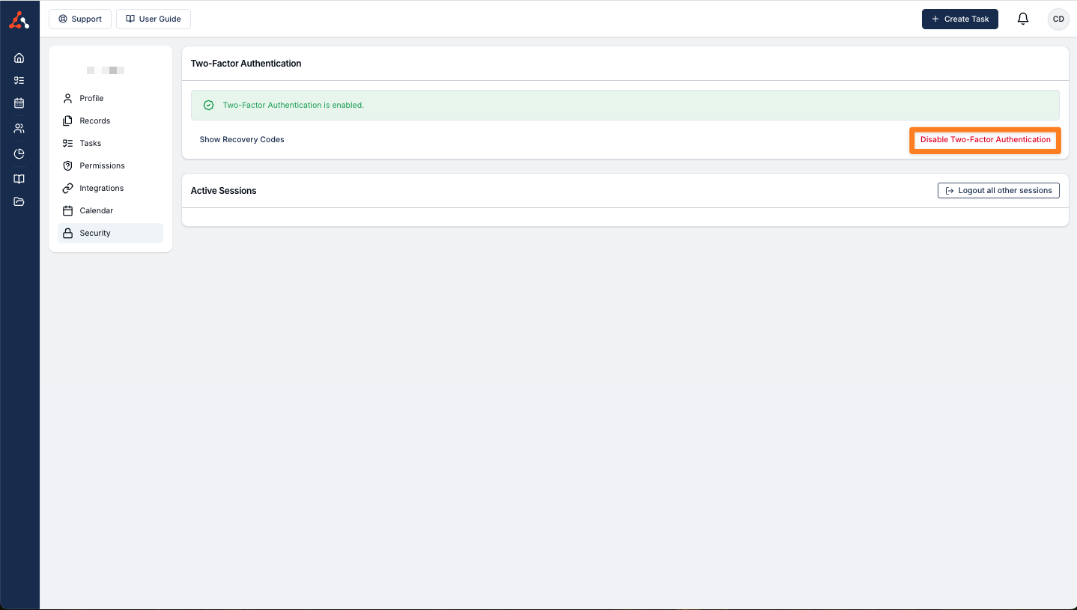Open the CD user avatar menu
The image size is (1077, 610).
(1058, 19)
